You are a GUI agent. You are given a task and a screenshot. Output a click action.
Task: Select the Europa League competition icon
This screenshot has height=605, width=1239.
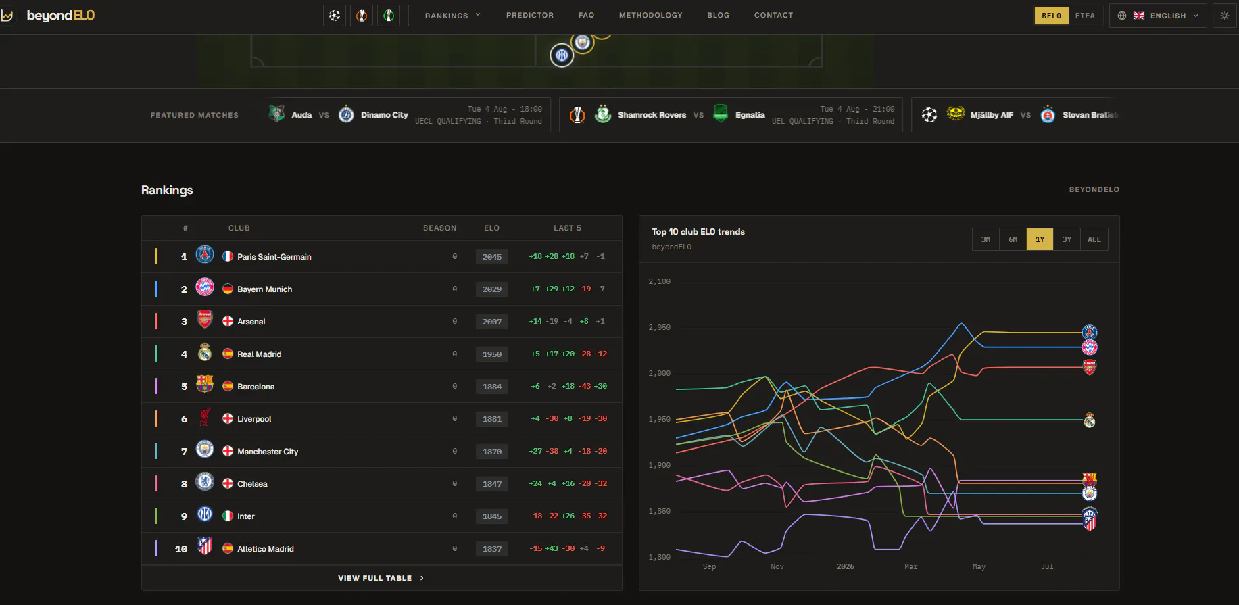coord(362,16)
